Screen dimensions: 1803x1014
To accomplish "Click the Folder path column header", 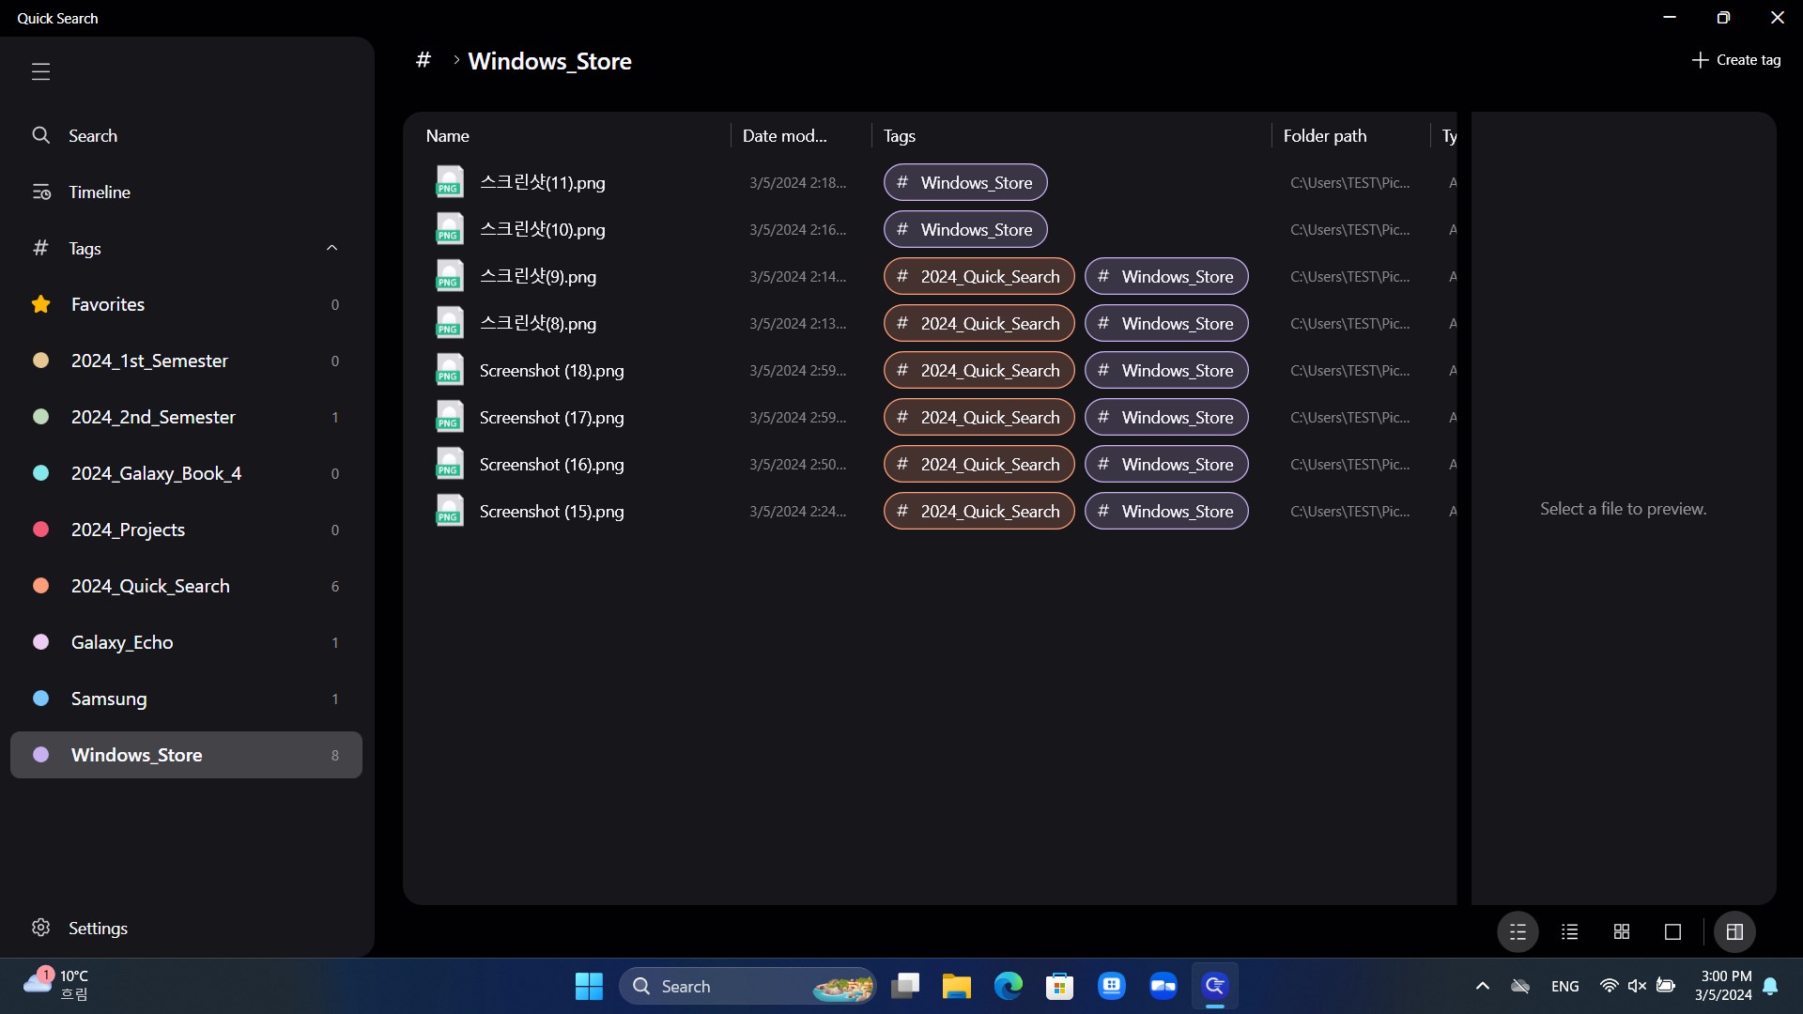I will 1325,136.
